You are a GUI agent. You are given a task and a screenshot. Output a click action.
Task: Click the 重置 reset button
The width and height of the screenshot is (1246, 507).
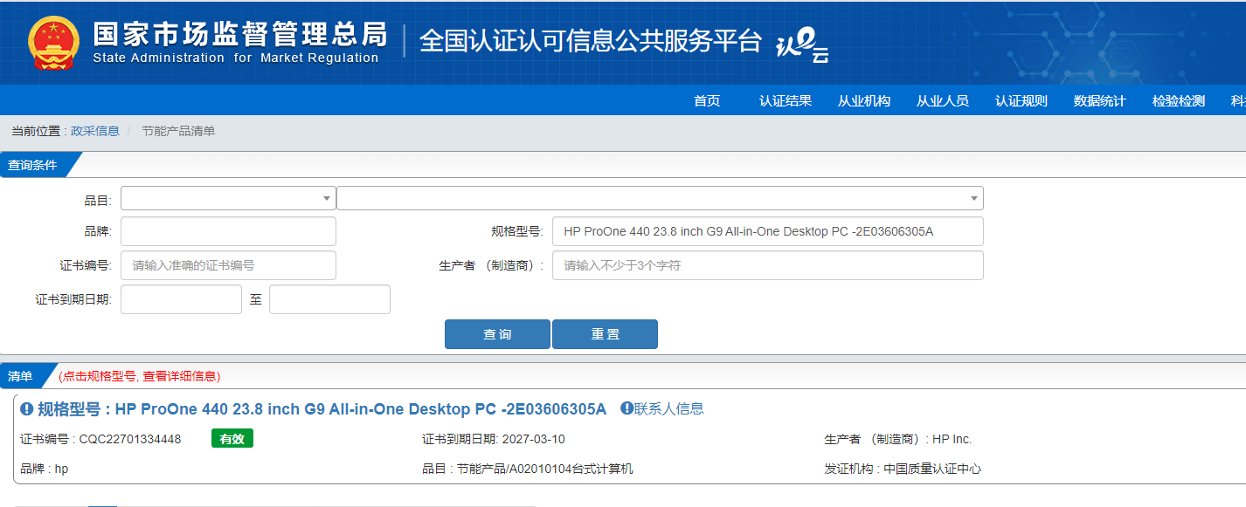tap(605, 334)
